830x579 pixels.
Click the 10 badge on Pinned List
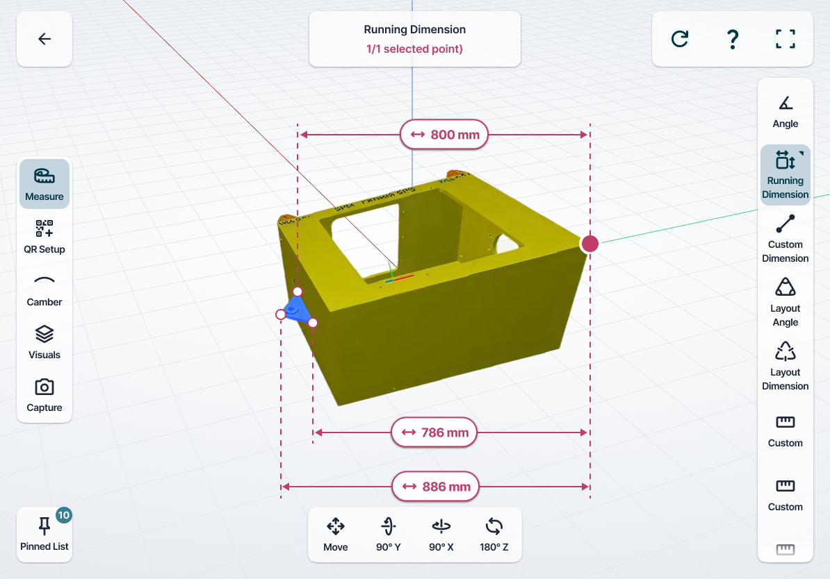click(63, 515)
